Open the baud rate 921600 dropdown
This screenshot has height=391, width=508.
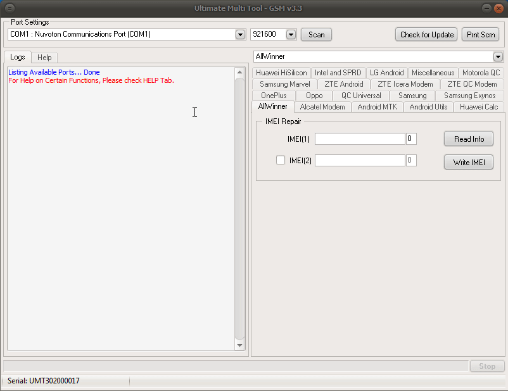pos(291,35)
